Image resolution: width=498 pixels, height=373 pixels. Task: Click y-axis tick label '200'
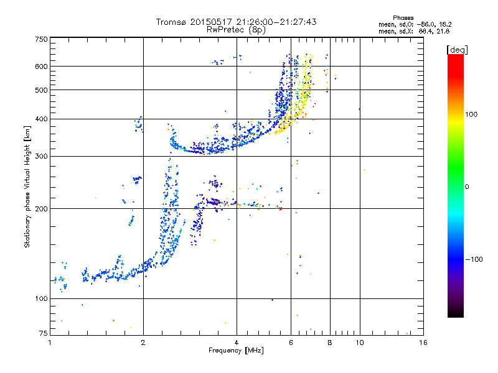click(42, 209)
